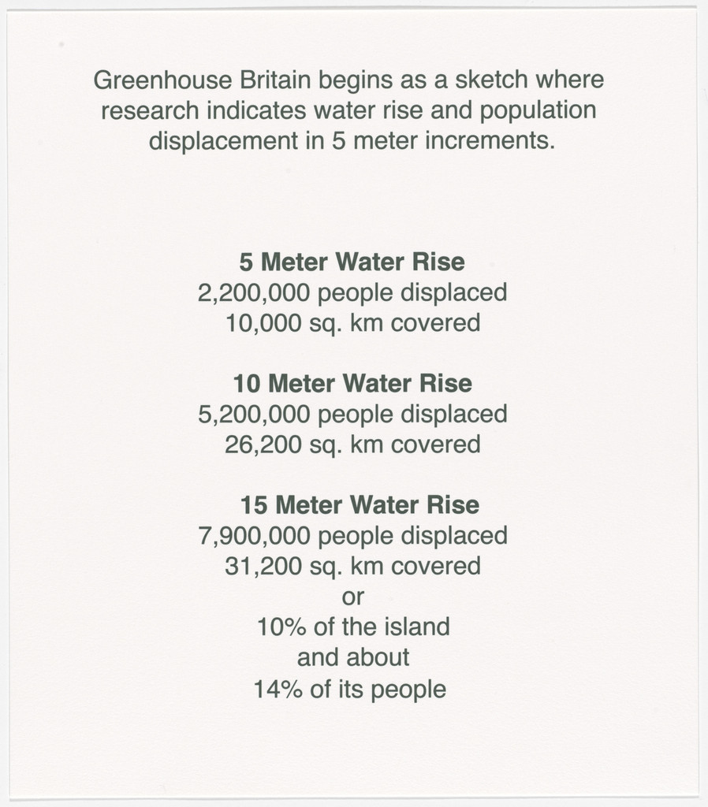
Task: Click the "15 Meter Water Rise" heading
Action: click(360, 505)
